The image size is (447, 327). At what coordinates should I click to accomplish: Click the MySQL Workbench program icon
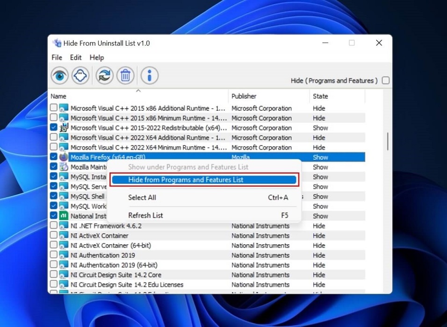click(x=64, y=206)
